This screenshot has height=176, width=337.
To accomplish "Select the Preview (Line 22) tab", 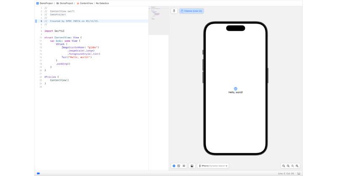I will pyautogui.click(x=192, y=11).
